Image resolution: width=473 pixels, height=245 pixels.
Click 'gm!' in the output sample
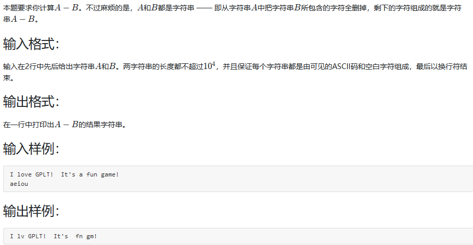coord(92,237)
